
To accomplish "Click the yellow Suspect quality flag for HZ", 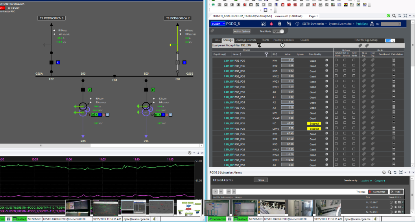I will tap(314, 123).
